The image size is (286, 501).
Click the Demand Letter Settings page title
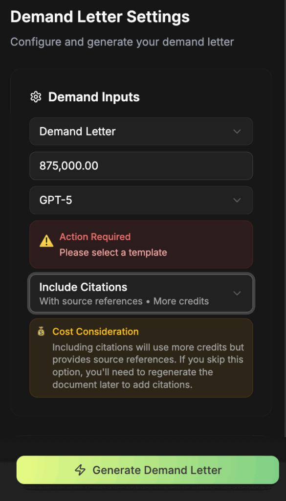(x=100, y=17)
